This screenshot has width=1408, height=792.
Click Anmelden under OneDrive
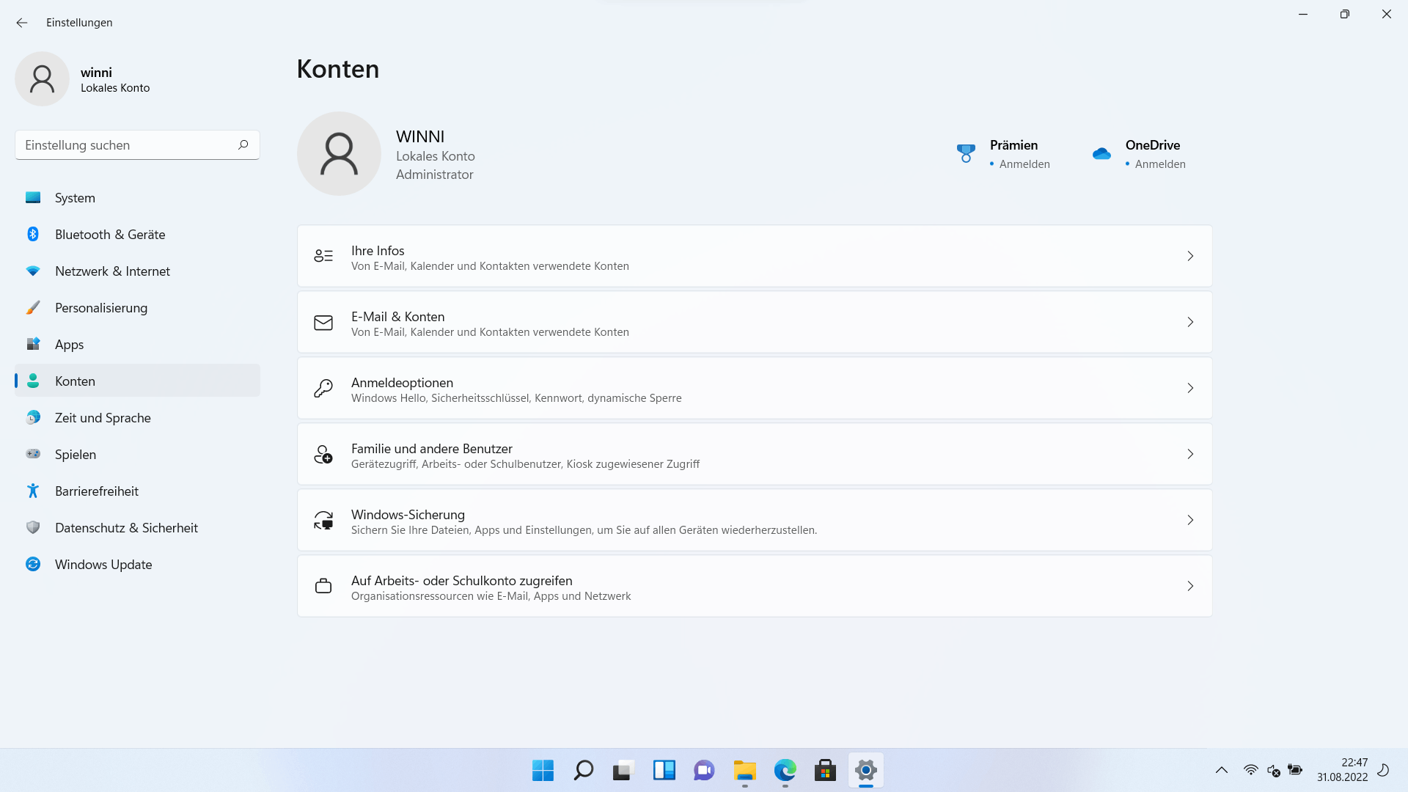click(x=1159, y=164)
